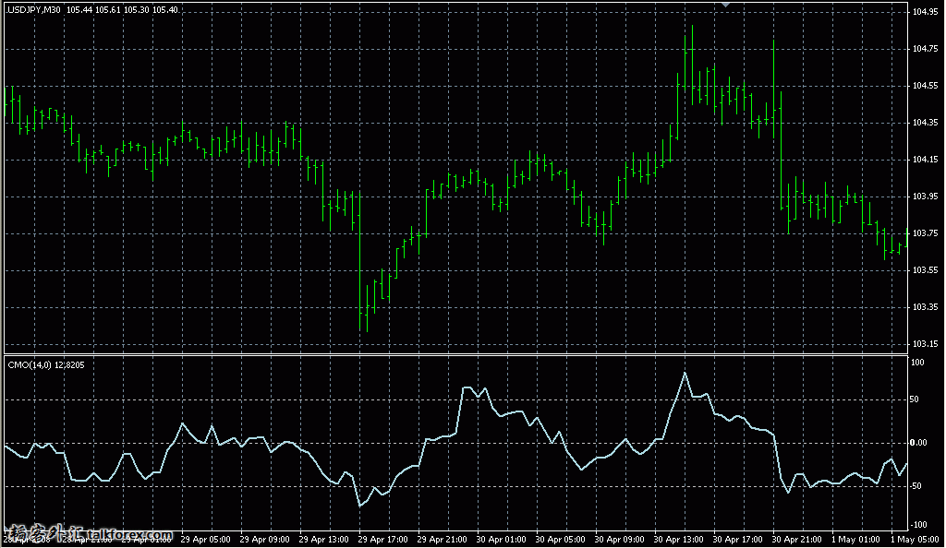Click the 1 May 01:00 time label

(855, 540)
